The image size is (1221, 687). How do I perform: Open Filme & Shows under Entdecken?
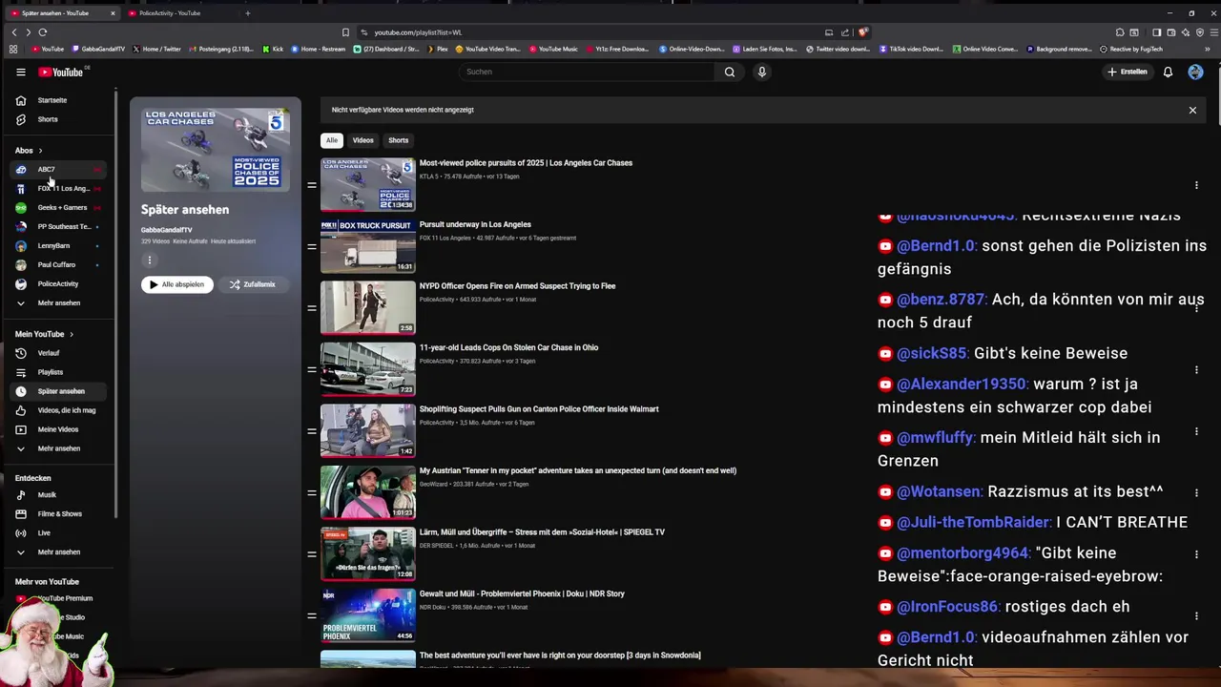click(57, 513)
